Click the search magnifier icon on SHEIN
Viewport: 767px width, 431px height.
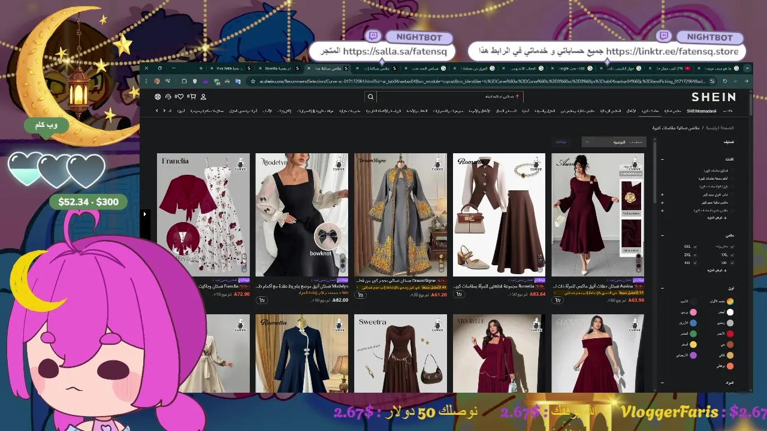370,96
